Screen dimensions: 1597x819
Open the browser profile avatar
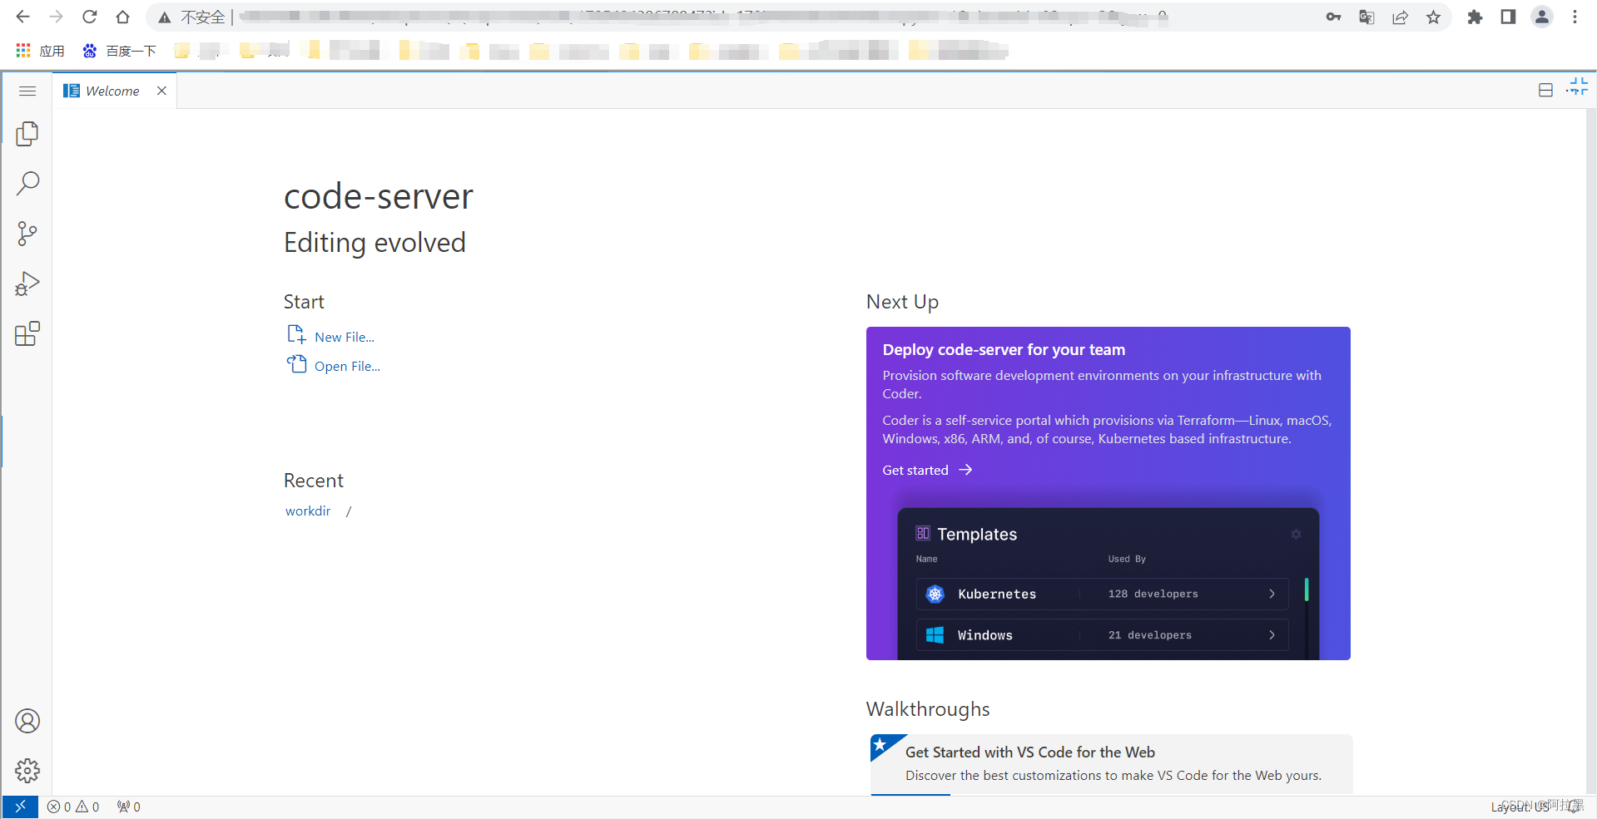click(1542, 17)
